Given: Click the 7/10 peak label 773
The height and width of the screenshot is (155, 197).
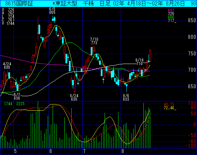Looking at the screenshot, I should (94, 43).
